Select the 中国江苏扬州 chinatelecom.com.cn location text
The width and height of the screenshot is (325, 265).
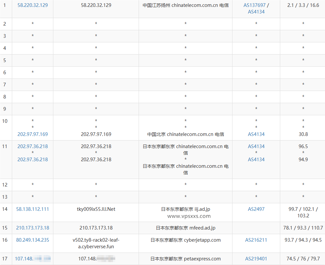(x=185, y=5)
